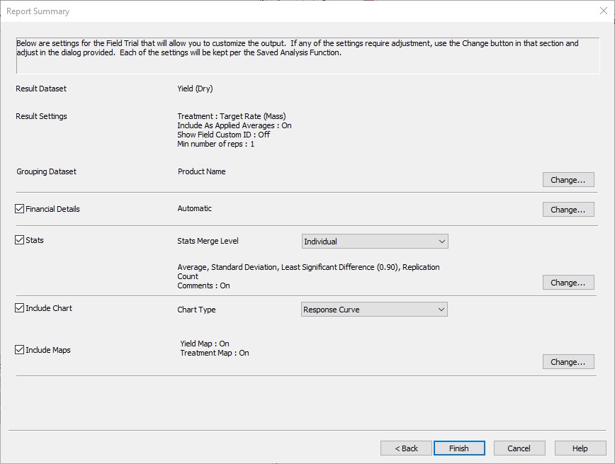Click Change for Include Maps settings
Screen dimensions: 615x464
coord(568,362)
